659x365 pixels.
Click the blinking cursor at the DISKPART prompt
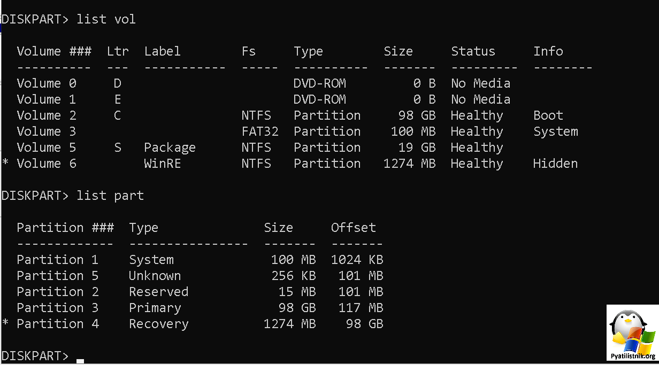tap(80, 361)
